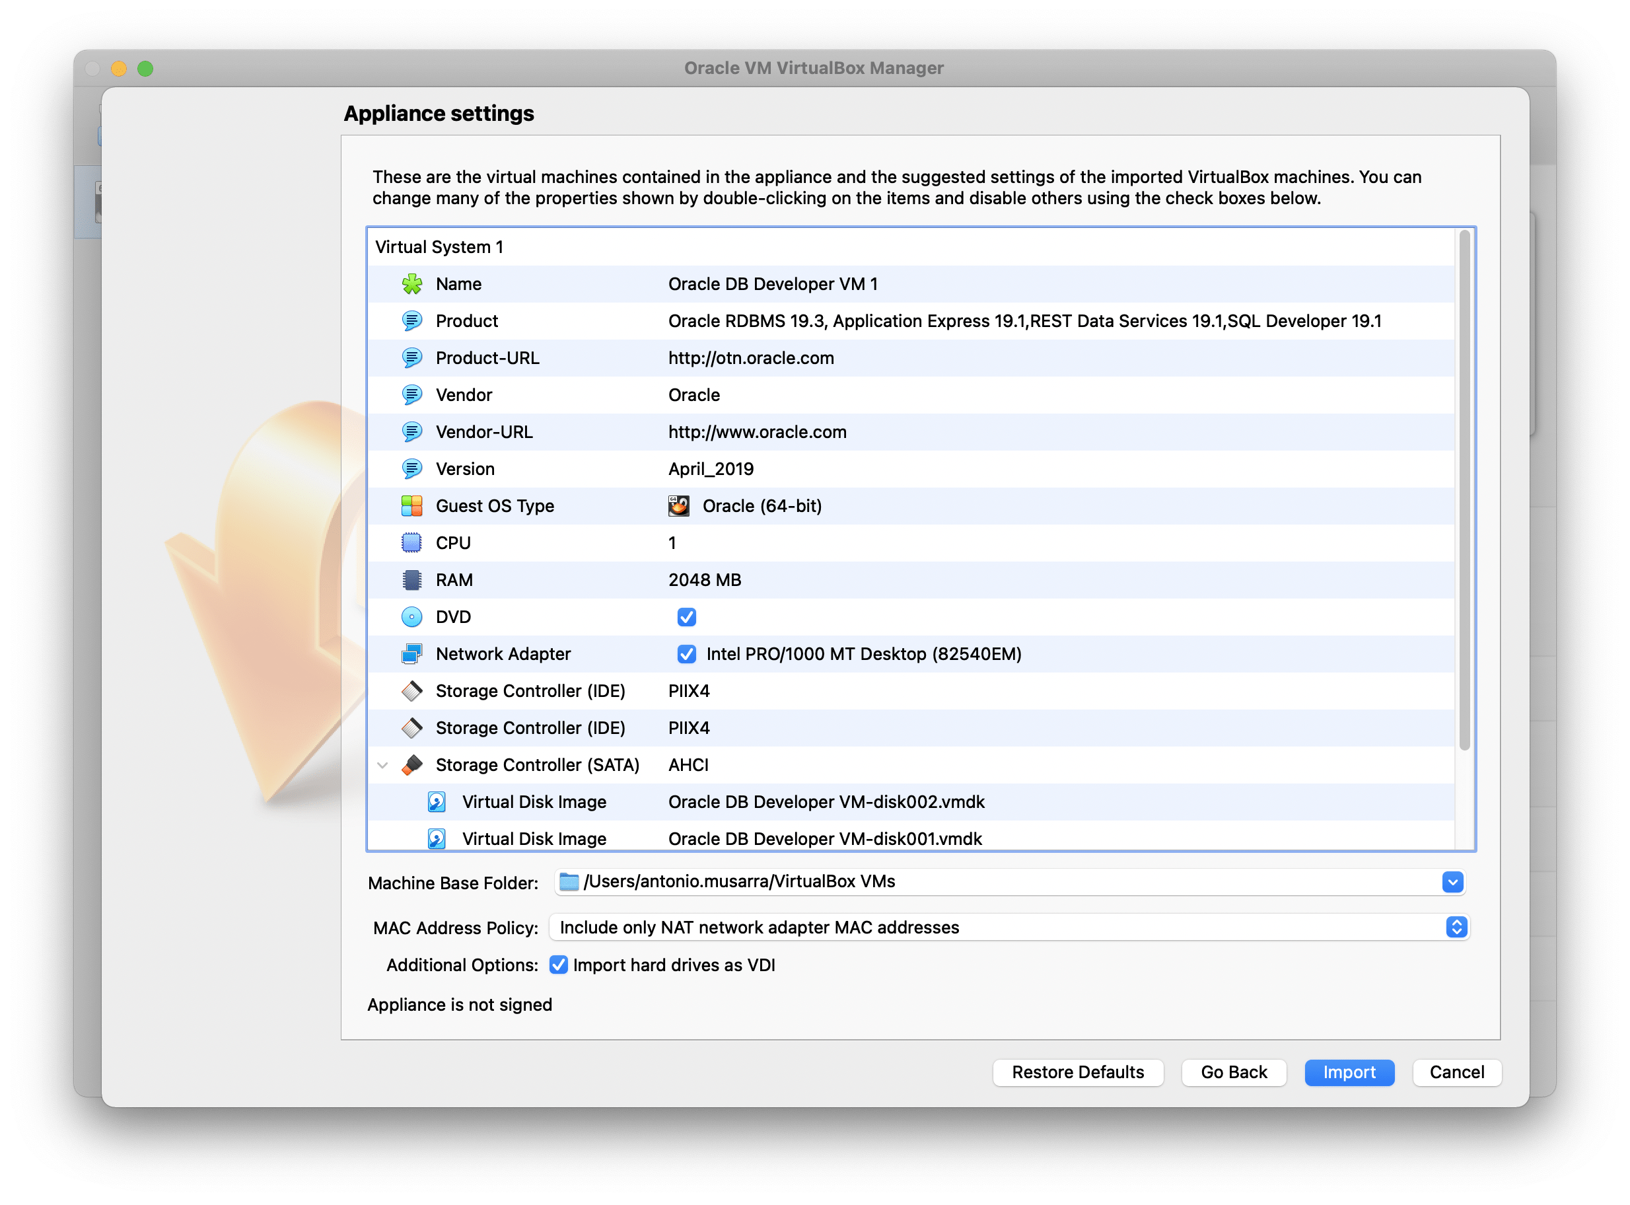The height and width of the screenshot is (1205, 1630).
Task: Collapse the Storage Controller (SATA) row
Action: (x=382, y=765)
